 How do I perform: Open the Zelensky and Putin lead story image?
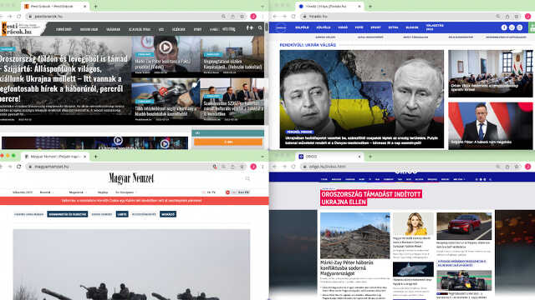pos(362,99)
